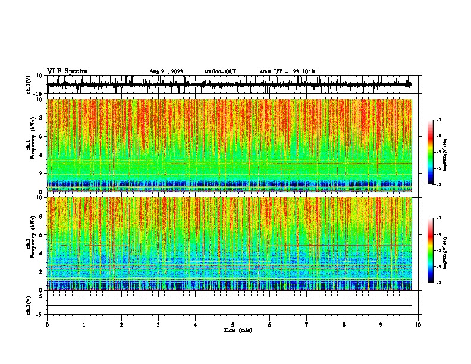Click the flat ch.3 voltage line

click(x=229, y=305)
